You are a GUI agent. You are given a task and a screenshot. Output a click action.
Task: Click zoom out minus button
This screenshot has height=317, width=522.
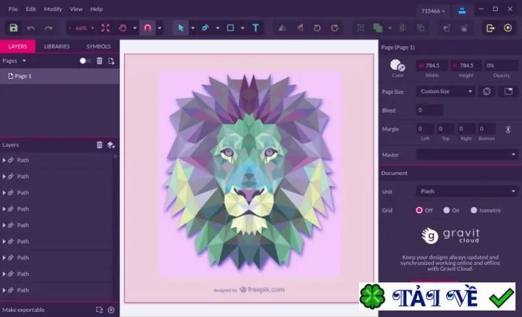(x=70, y=28)
